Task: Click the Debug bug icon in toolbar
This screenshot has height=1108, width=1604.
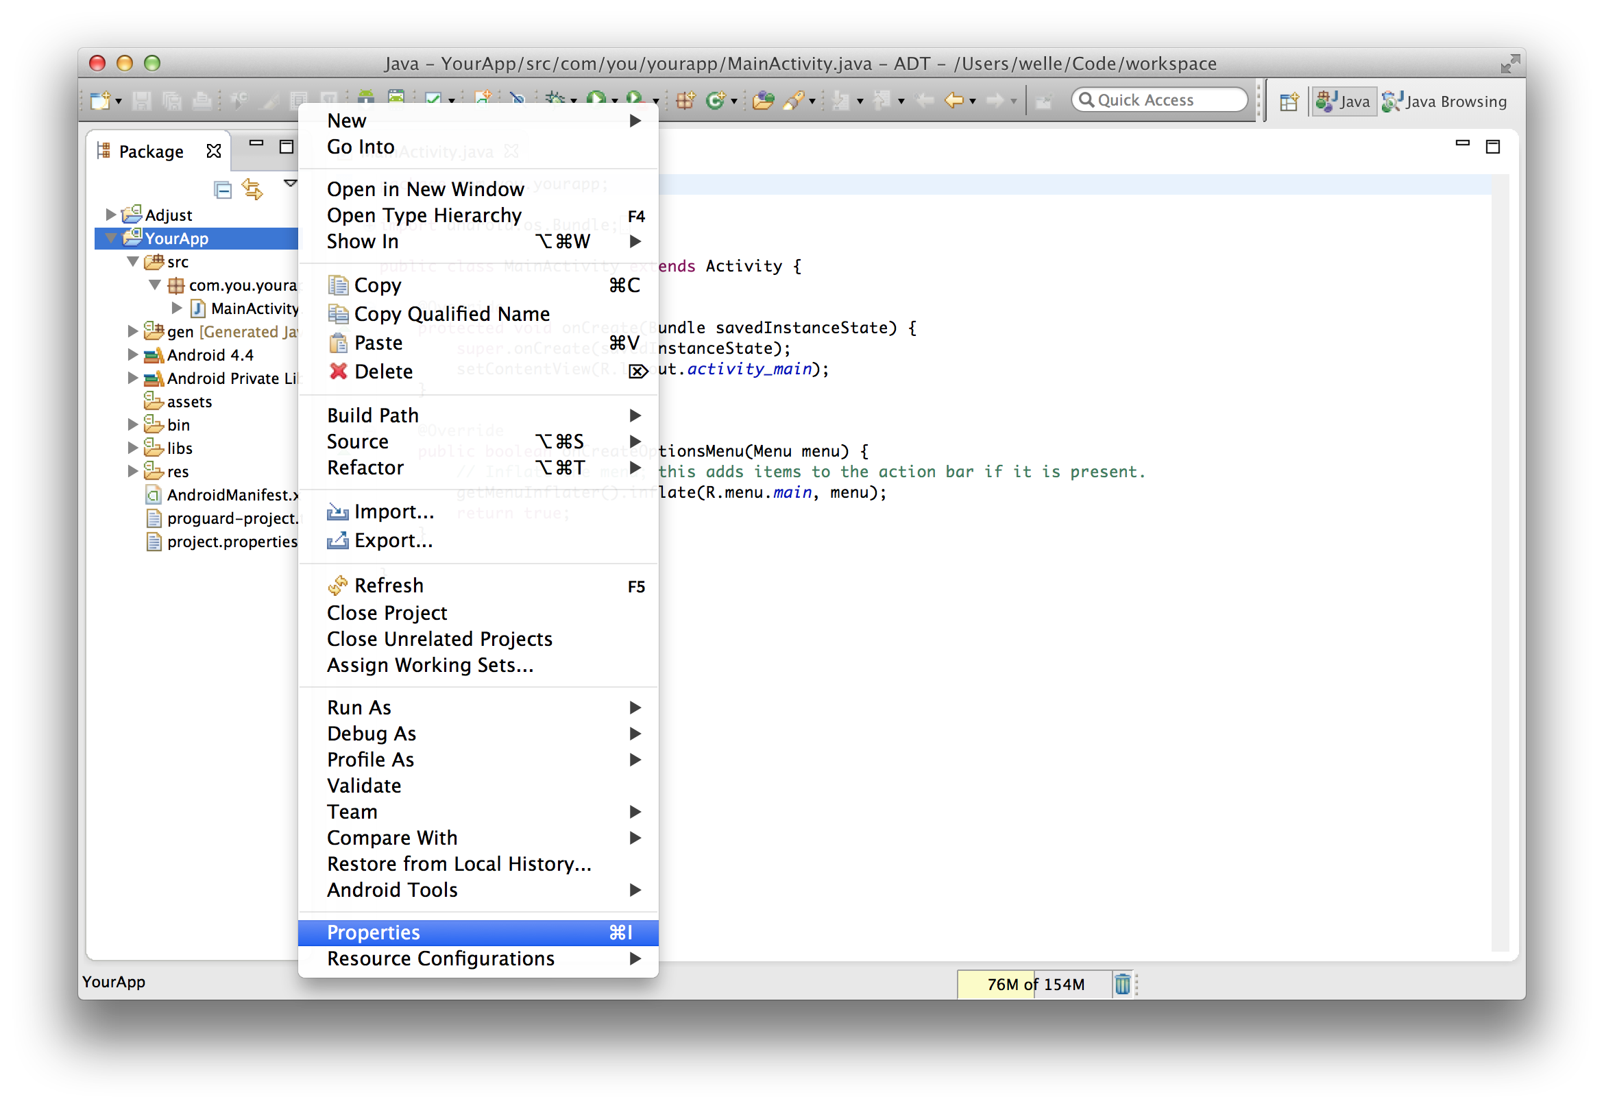Action: [x=555, y=99]
